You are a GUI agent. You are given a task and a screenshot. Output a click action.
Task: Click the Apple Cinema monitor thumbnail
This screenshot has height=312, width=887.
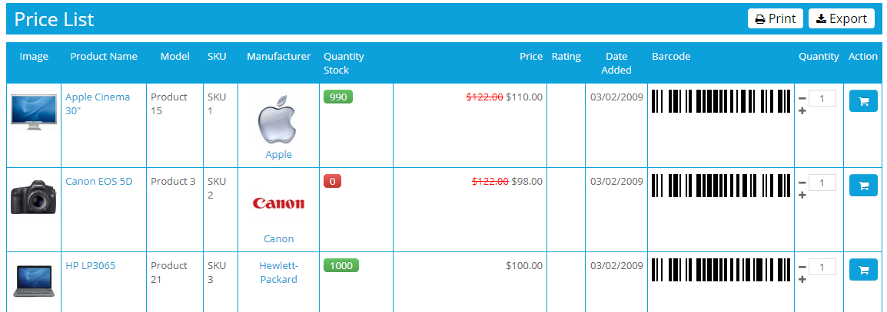(x=33, y=112)
